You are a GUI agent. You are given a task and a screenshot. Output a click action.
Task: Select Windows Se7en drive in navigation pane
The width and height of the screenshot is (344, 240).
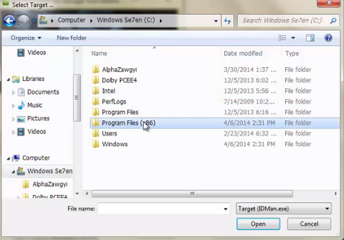point(50,171)
